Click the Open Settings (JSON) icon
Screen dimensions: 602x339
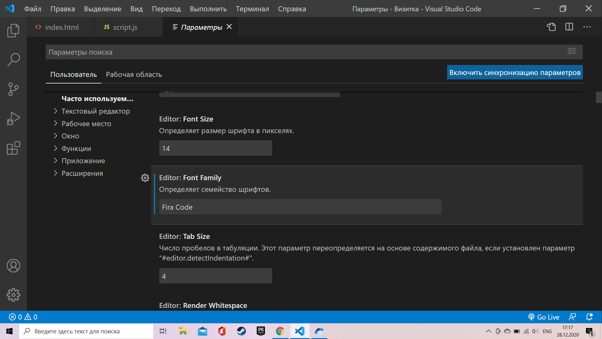tap(552, 27)
